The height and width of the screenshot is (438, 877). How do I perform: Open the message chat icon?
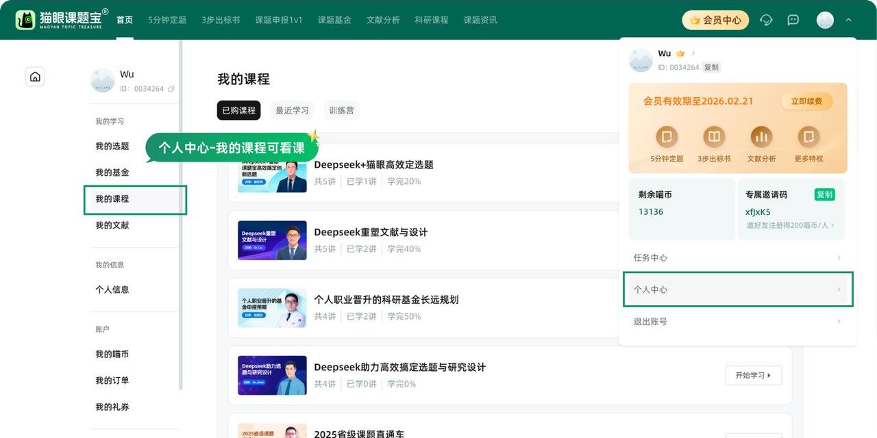[x=793, y=20]
